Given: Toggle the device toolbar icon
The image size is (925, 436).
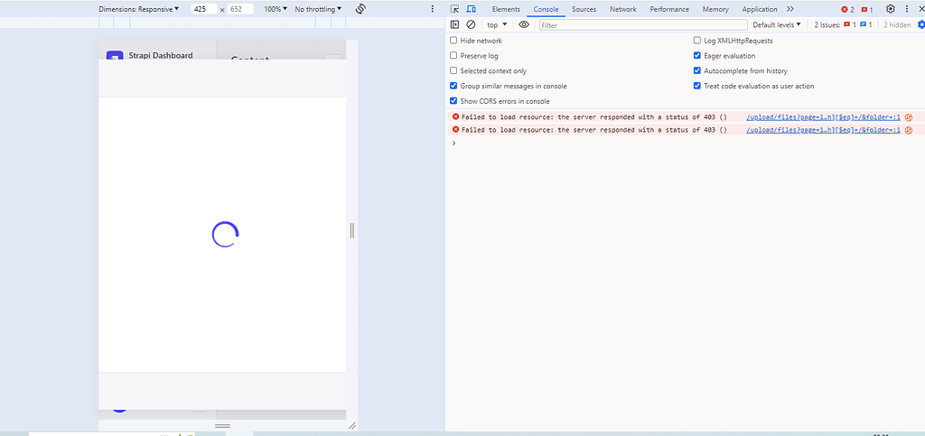Looking at the screenshot, I should [471, 9].
